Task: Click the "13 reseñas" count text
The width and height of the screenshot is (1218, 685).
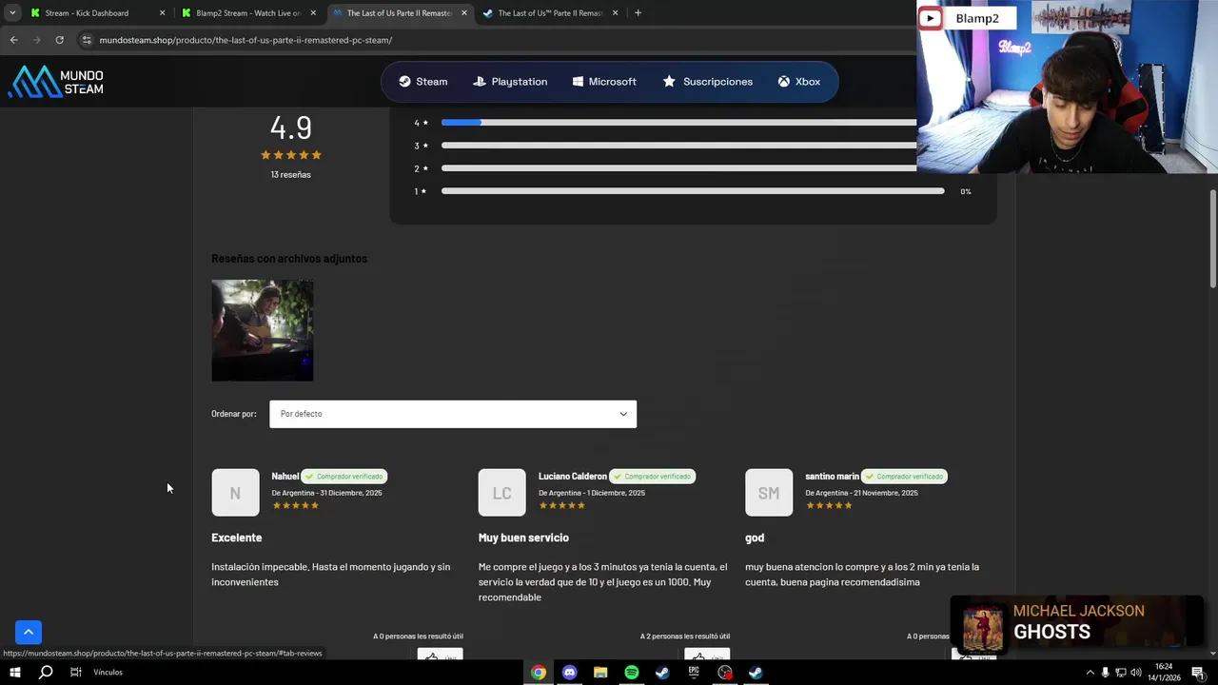Action: (x=290, y=174)
